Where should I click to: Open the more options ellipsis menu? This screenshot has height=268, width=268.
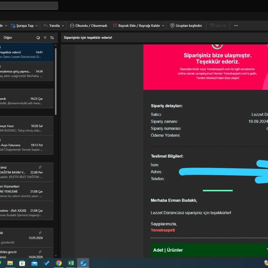[236, 25]
